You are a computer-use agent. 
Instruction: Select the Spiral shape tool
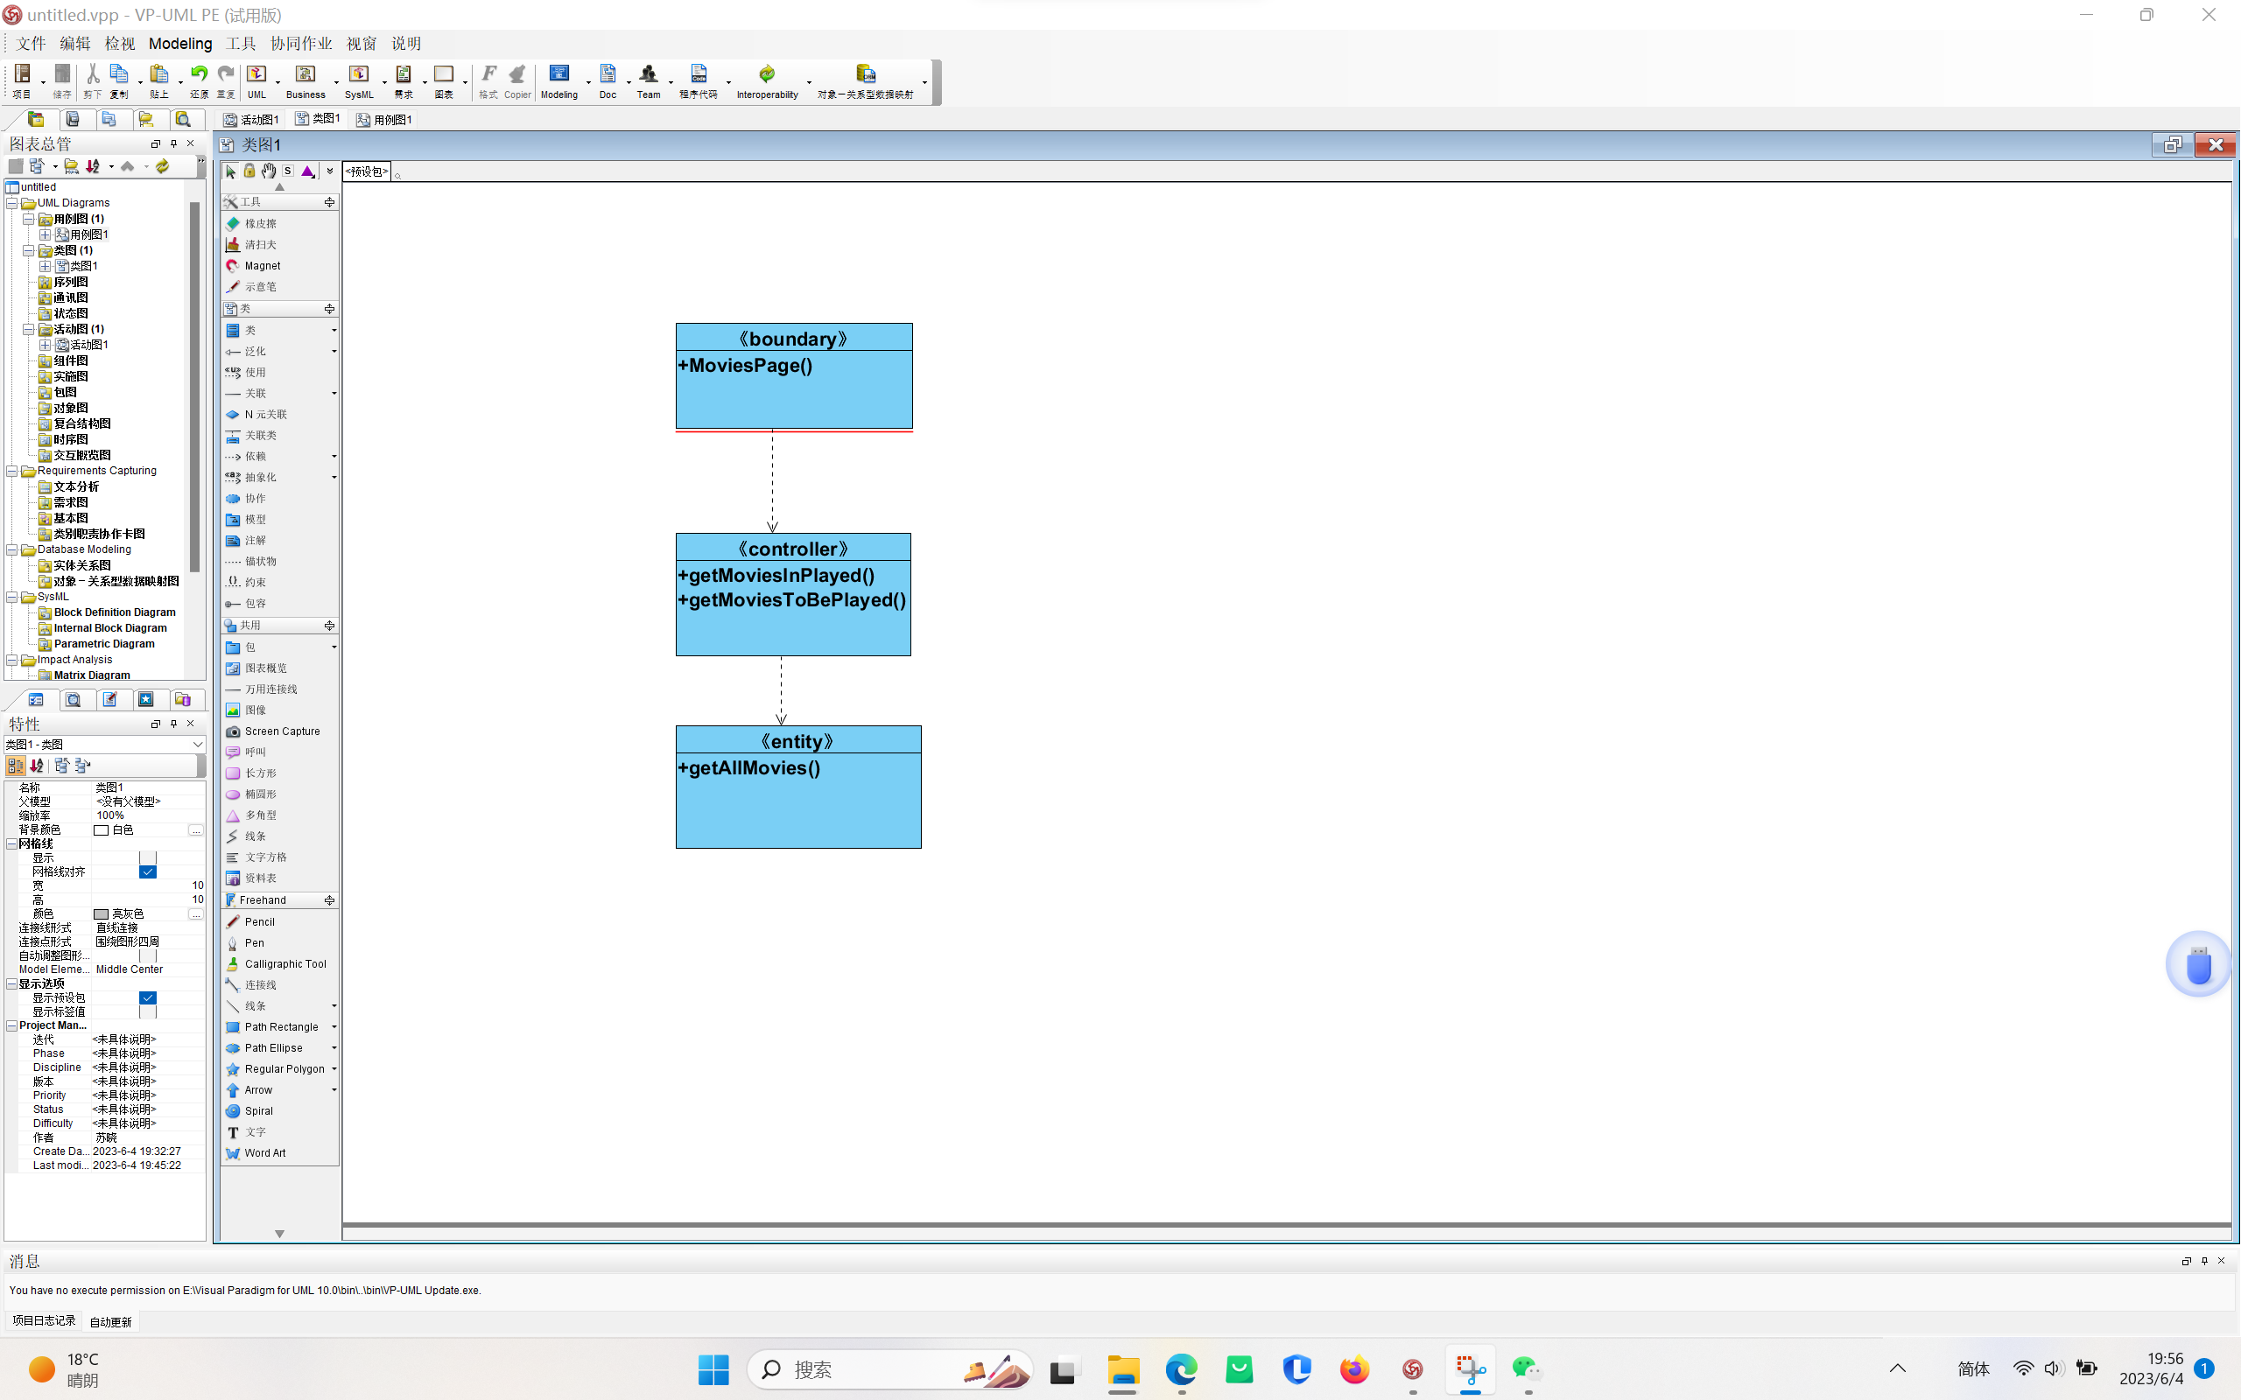click(x=257, y=1111)
